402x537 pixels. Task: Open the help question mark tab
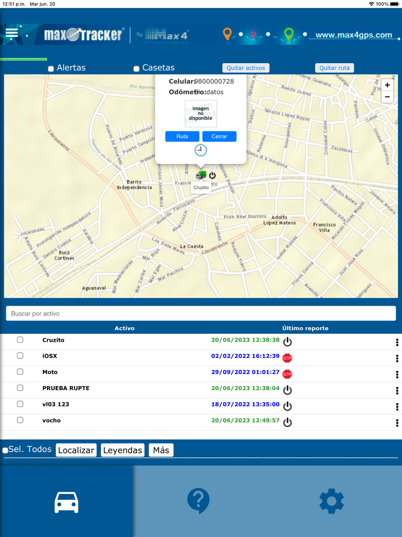click(199, 502)
